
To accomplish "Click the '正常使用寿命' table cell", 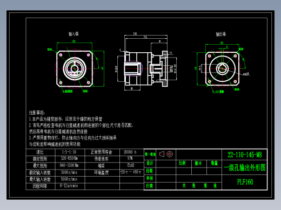I will point(102,152).
